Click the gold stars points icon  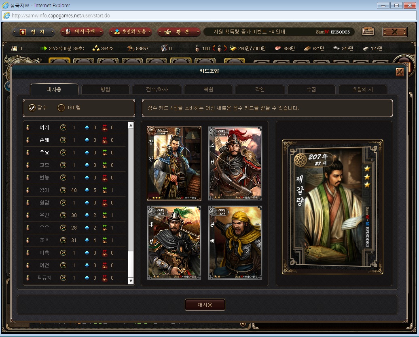click(x=96, y=48)
